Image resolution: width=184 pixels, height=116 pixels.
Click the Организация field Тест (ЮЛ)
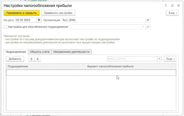pyautogui.click(x=104, y=20)
